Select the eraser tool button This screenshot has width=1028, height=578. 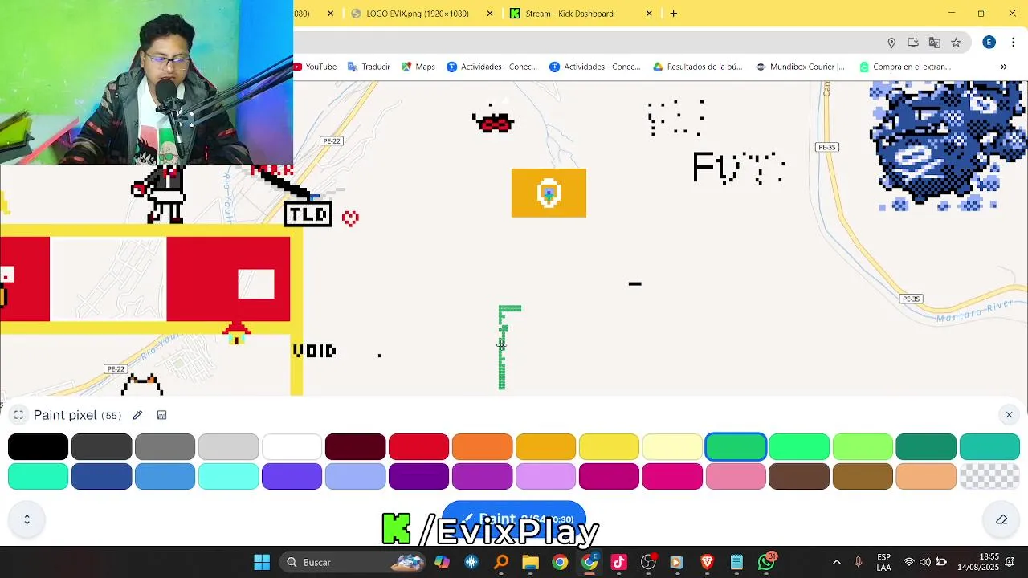pyautogui.click(x=1001, y=519)
